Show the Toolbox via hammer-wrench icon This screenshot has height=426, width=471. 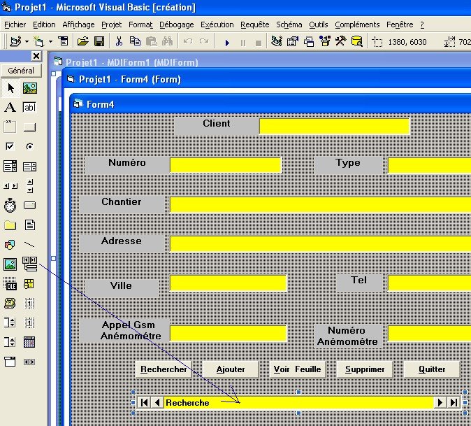340,41
